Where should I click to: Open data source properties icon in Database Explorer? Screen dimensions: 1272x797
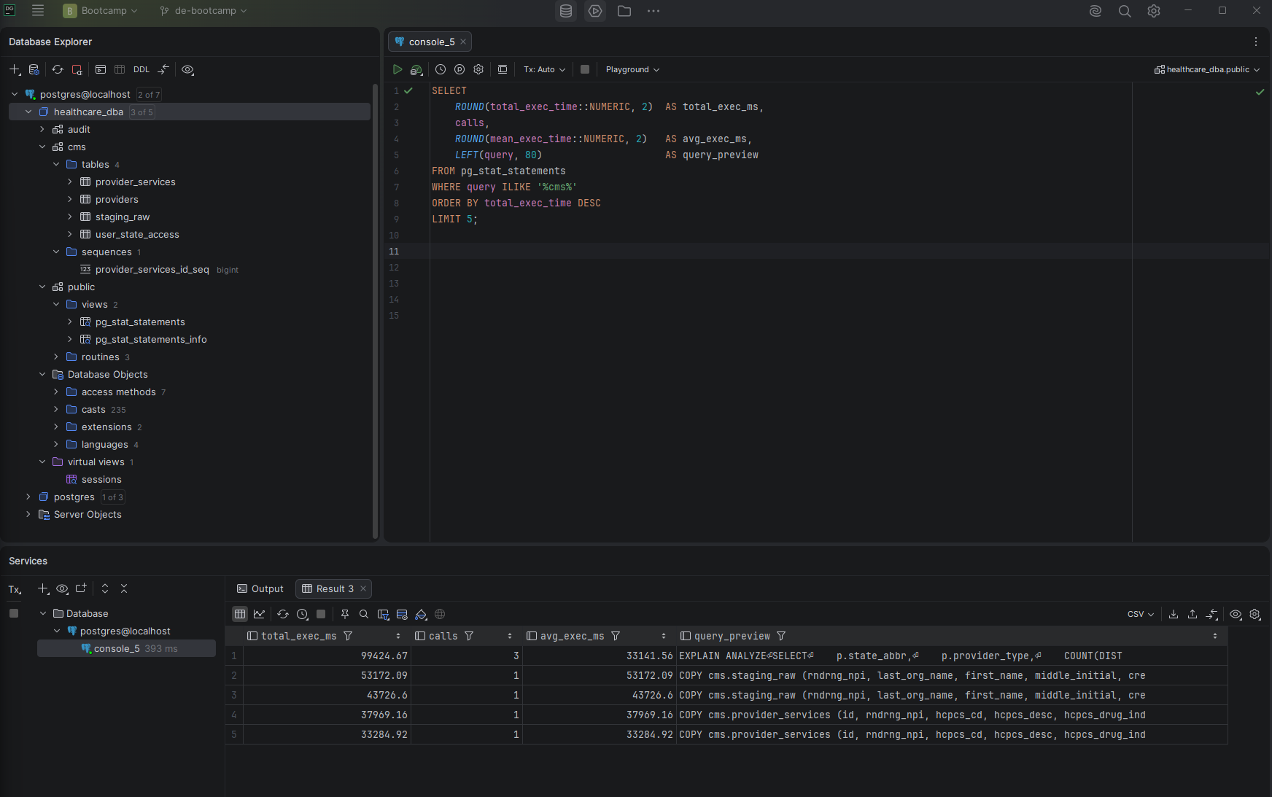(34, 69)
